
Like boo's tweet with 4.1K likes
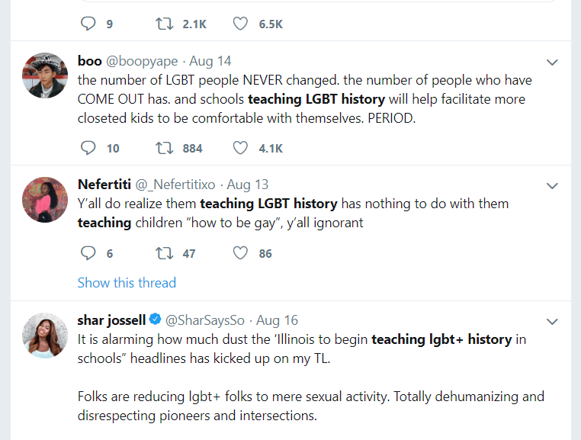pos(241,148)
